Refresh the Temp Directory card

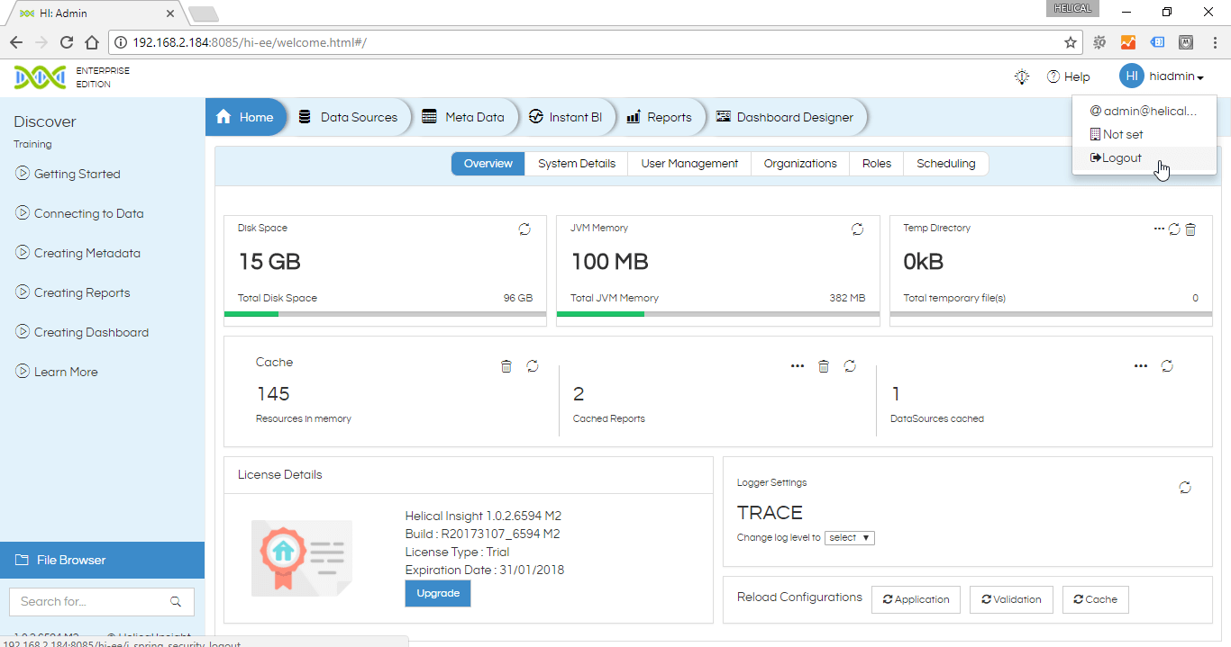(x=1174, y=229)
